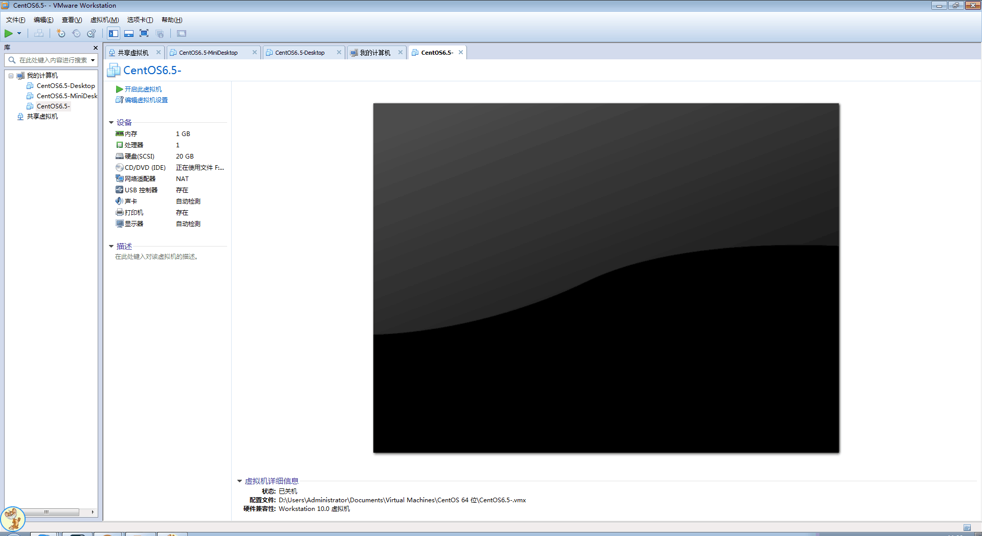Open the 内存 memory device entry
Screen dimensions: 982x536
131,134
